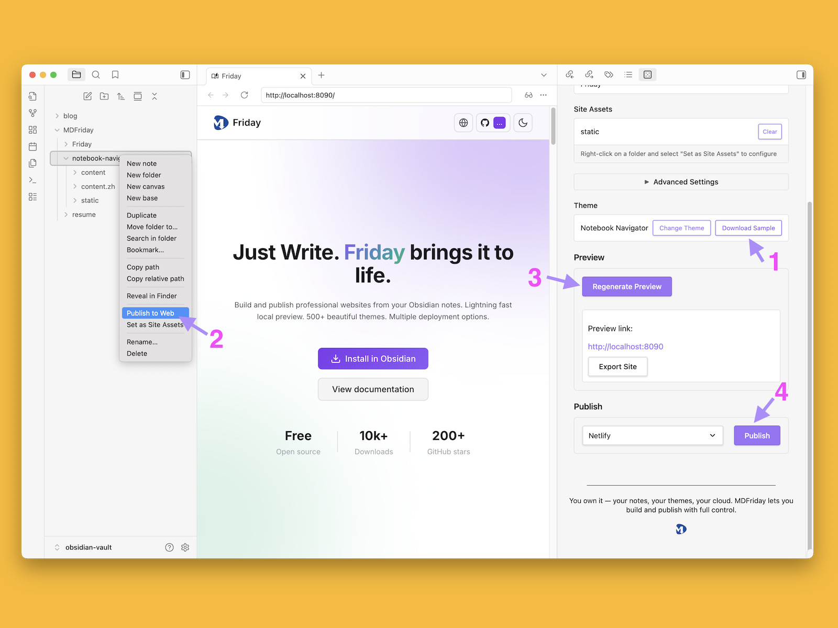838x628 pixels.
Task: Create a new note via the toolbar icon
Action: 87,96
